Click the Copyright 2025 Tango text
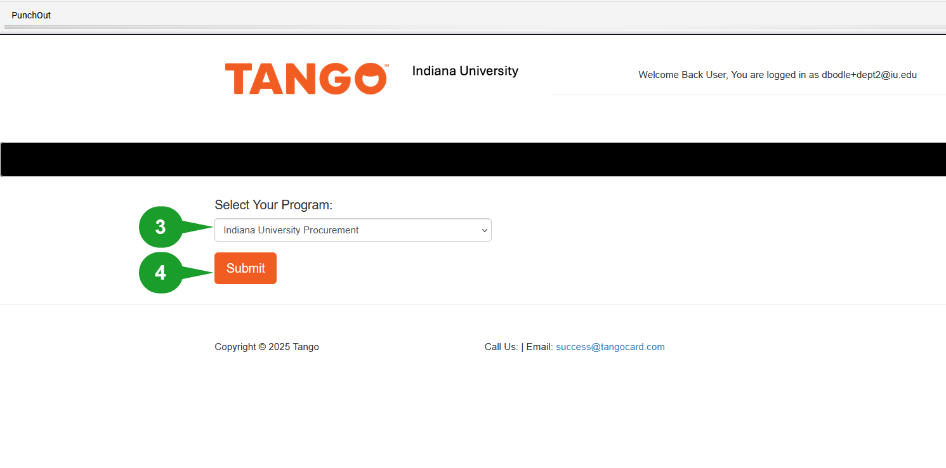This screenshot has width=946, height=468. point(266,346)
